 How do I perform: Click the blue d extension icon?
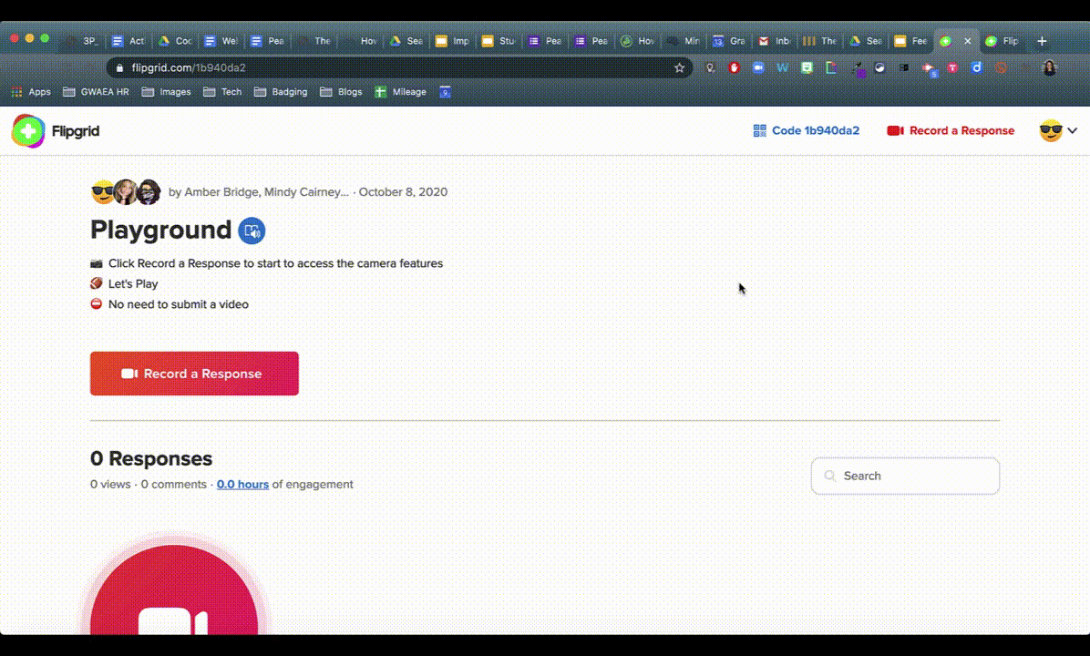(977, 67)
